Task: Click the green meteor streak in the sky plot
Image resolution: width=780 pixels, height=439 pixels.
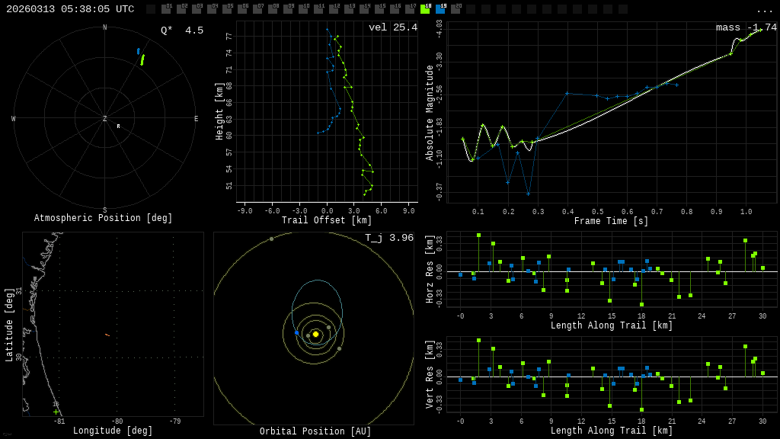Action: 142,59
